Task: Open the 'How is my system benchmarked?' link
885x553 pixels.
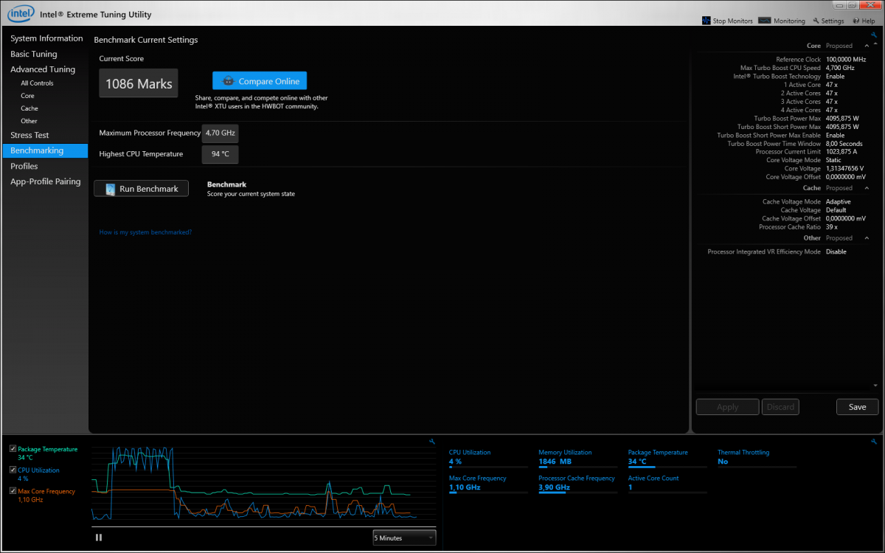Action: coord(145,232)
